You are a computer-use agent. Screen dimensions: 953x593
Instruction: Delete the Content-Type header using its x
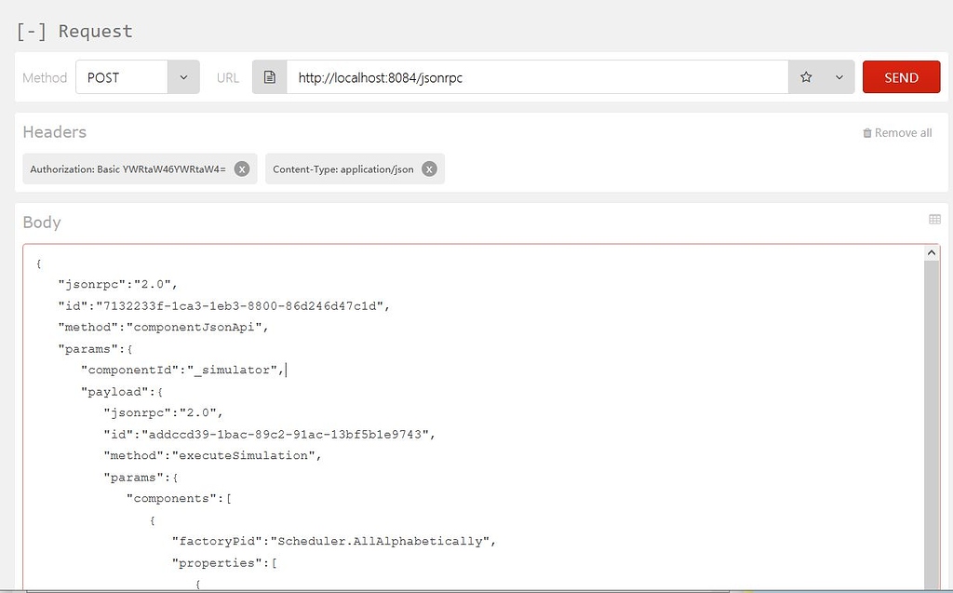(429, 169)
